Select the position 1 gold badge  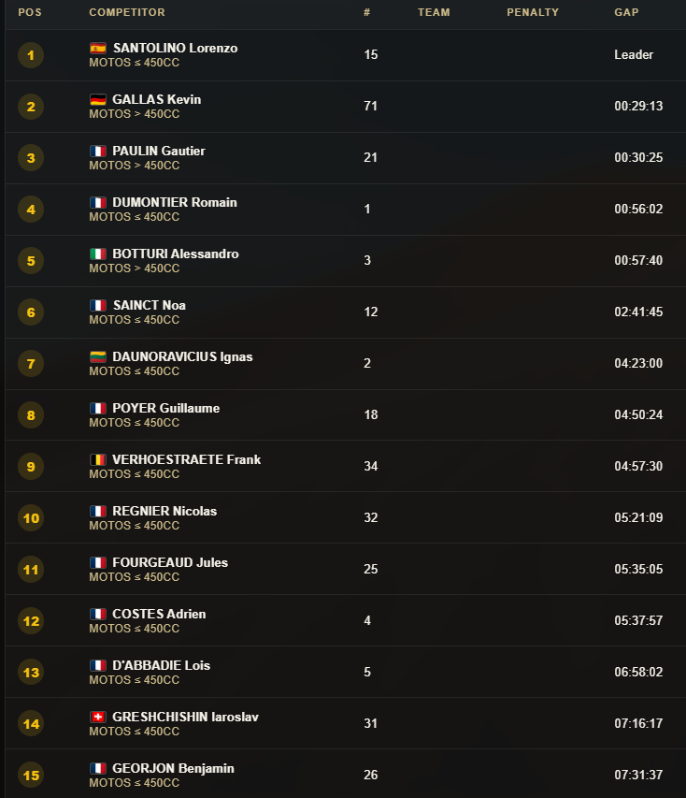[x=31, y=55]
